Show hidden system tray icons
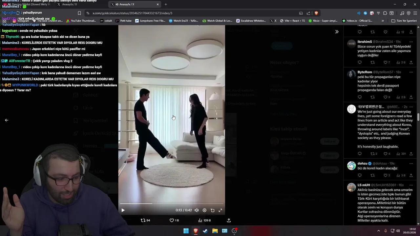Screen dimensions: 420x236 click(x=379, y=231)
